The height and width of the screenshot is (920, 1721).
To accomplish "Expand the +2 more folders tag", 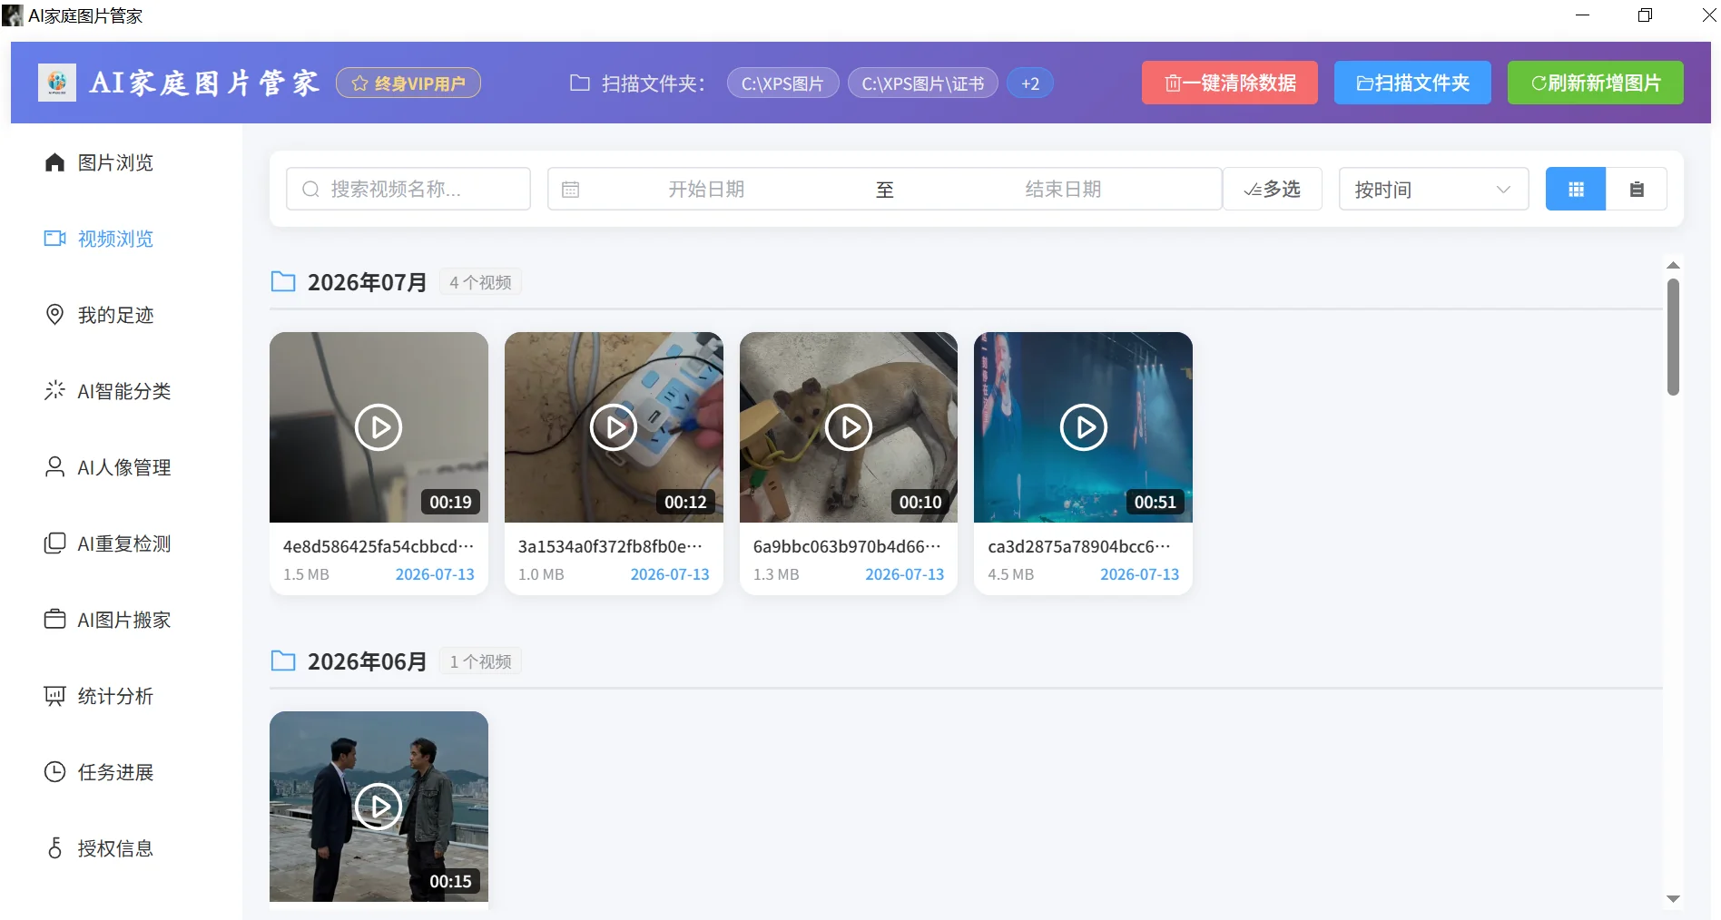I will pyautogui.click(x=1030, y=83).
